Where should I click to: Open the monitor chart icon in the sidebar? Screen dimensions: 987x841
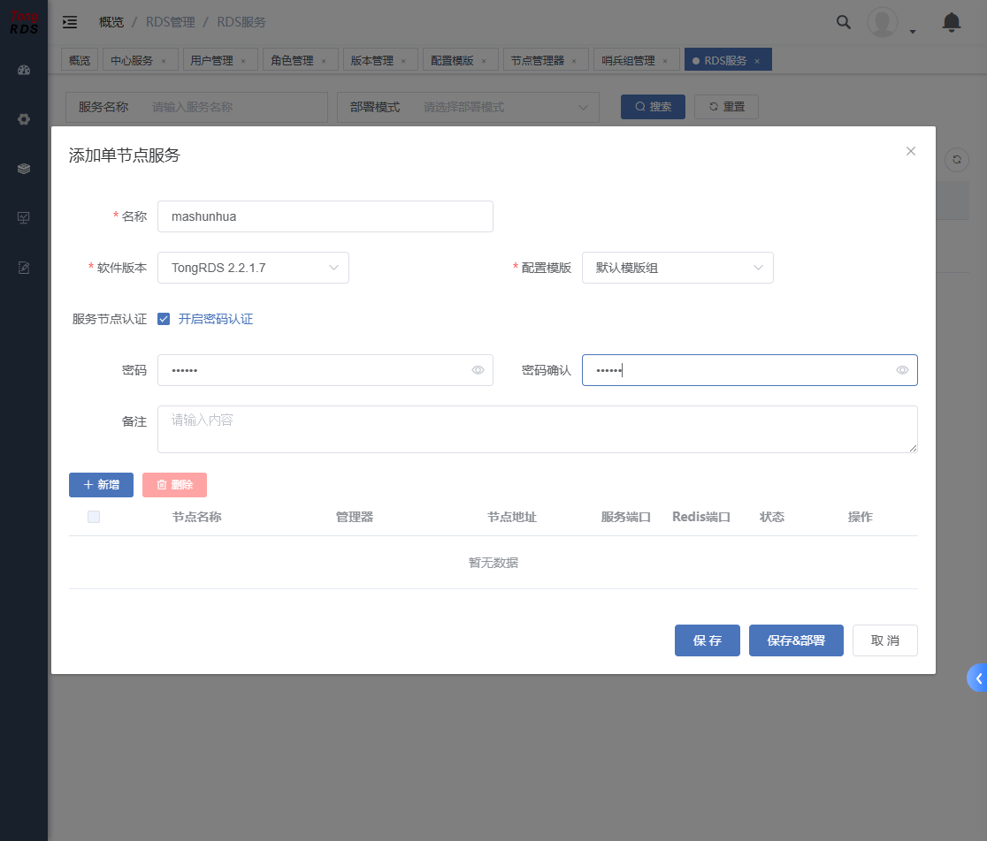pos(24,218)
